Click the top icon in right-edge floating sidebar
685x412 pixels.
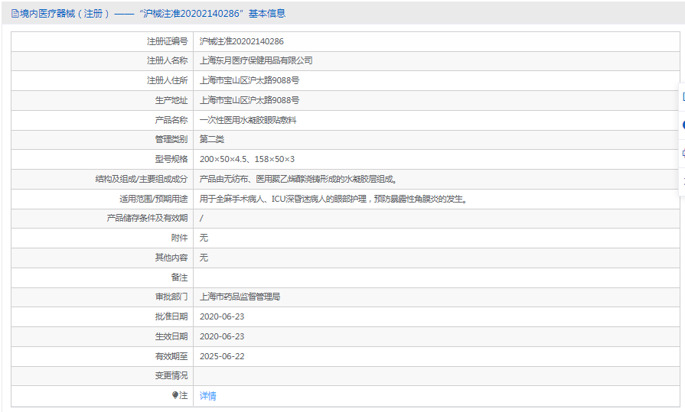coord(683,97)
